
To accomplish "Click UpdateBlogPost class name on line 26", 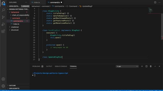I will (x=55, y=57).
